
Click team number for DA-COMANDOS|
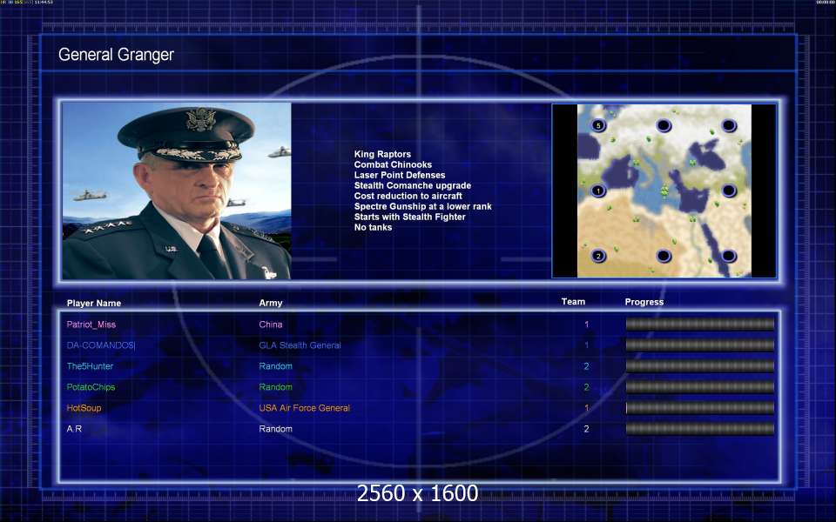click(586, 345)
